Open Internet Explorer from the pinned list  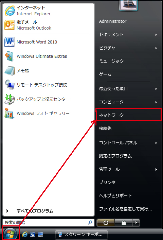pos(49,11)
